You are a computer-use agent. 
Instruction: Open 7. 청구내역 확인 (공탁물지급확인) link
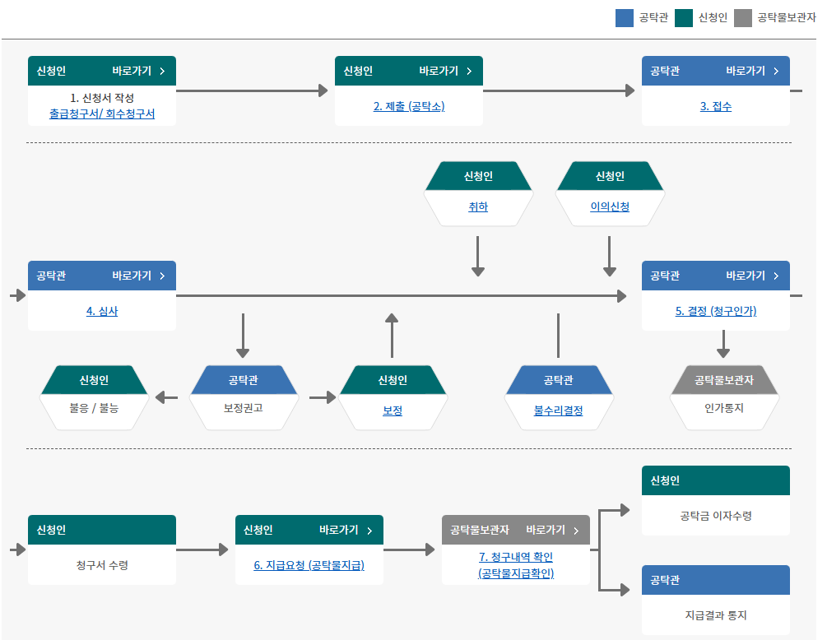[516, 565]
